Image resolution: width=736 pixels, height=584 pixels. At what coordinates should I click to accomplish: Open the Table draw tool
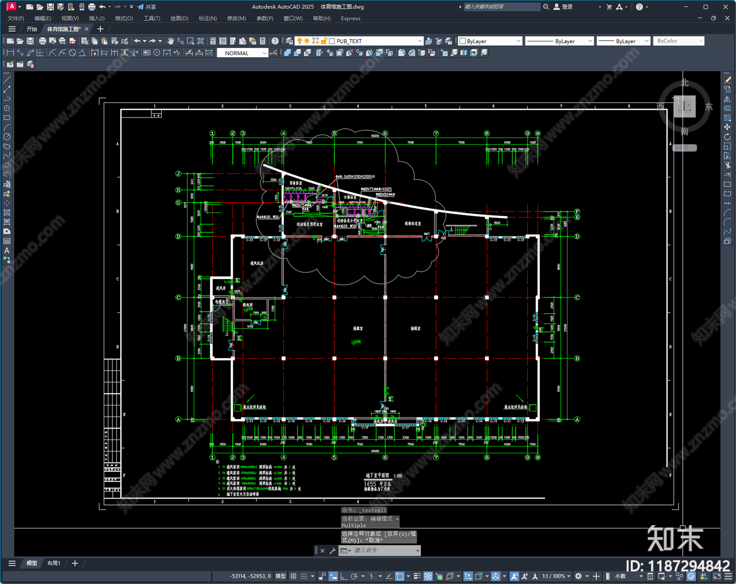point(7,241)
